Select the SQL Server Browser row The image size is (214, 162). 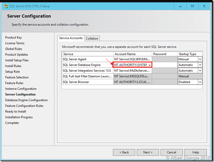point(87,82)
